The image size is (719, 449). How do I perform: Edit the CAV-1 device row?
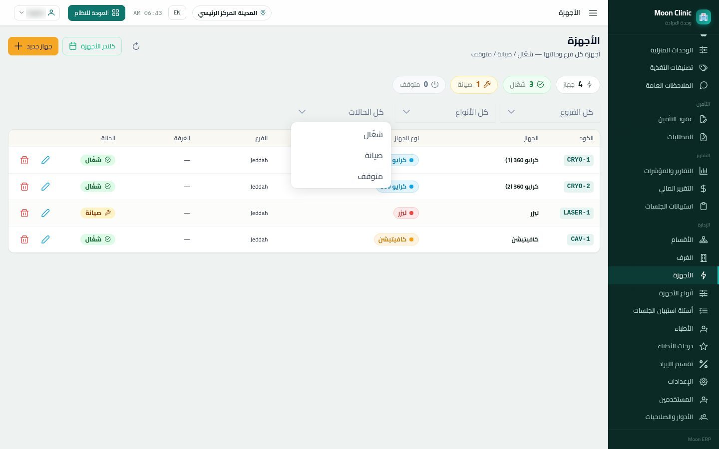(x=45, y=239)
